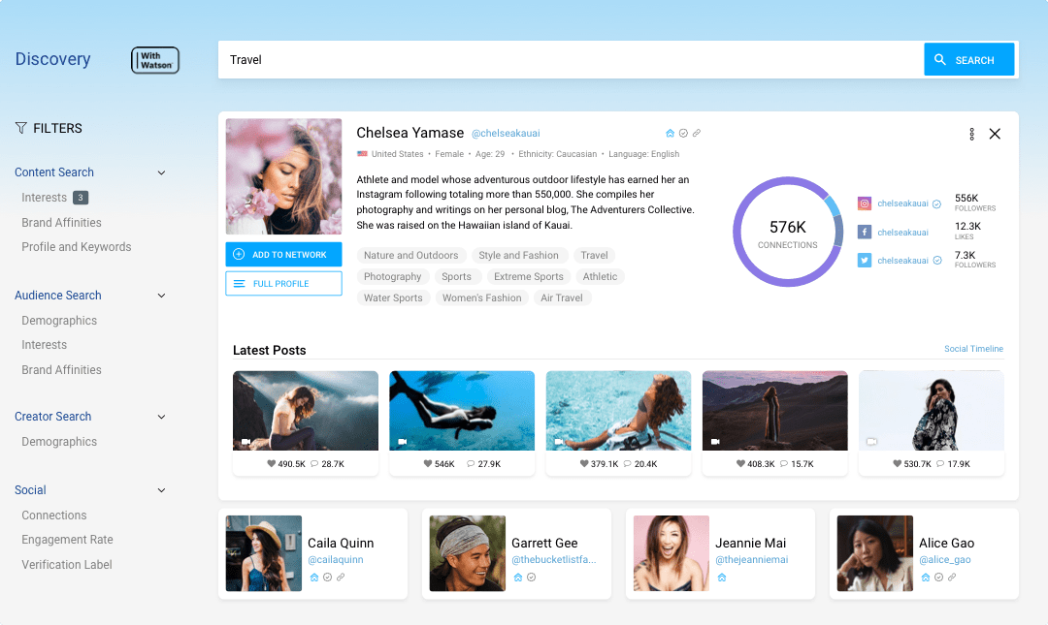Click the verified check icon beside @chelseakauai
1048x625 pixels.
tap(683, 133)
